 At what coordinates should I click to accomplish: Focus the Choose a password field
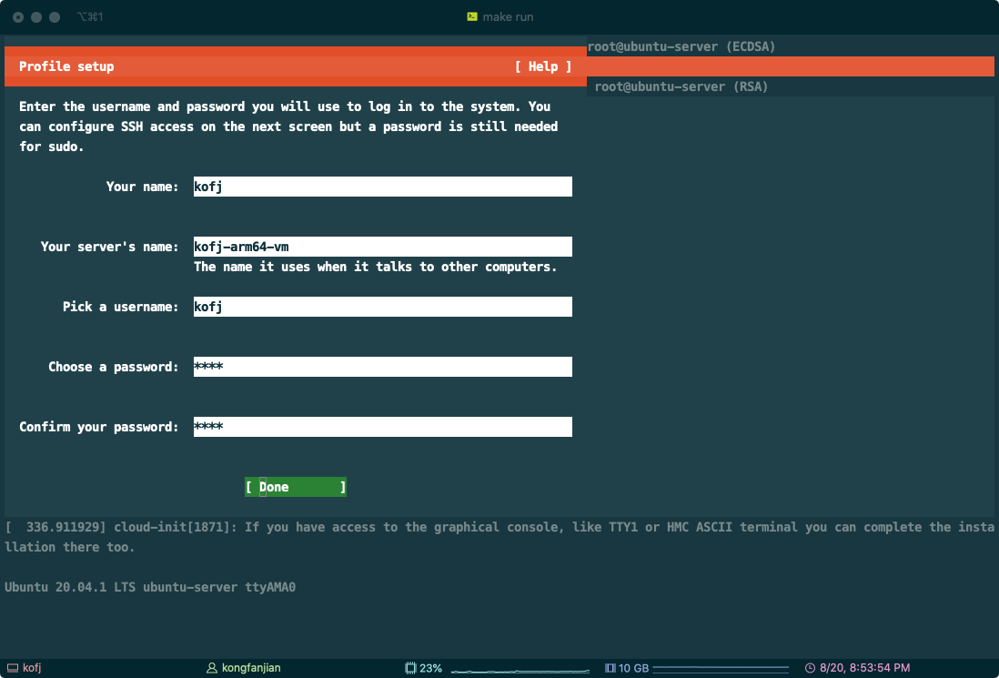click(x=382, y=367)
